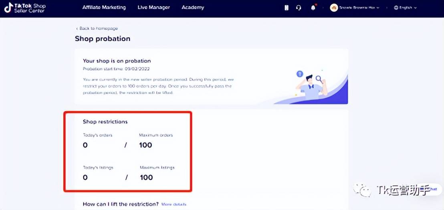This screenshot has width=444, height=210.
Task: Go to the Live Manager menu
Action: pyautogui.click(x=154, y=8)
